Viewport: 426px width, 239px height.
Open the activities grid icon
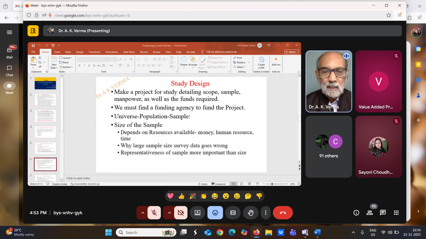pyautogui.click(x=396, y=213)
